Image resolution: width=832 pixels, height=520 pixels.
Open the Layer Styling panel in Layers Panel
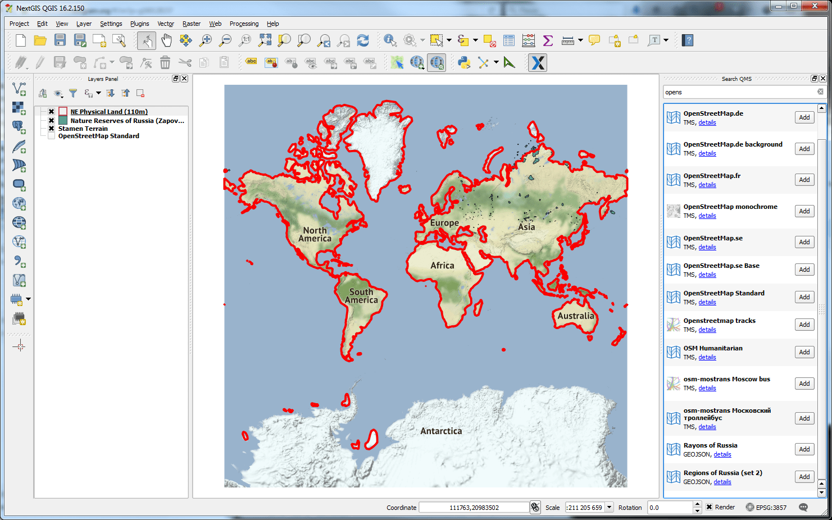click(43, 93)
